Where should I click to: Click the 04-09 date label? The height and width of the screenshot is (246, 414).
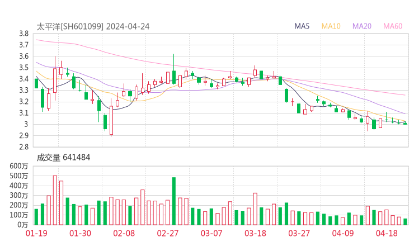[343, 233]
